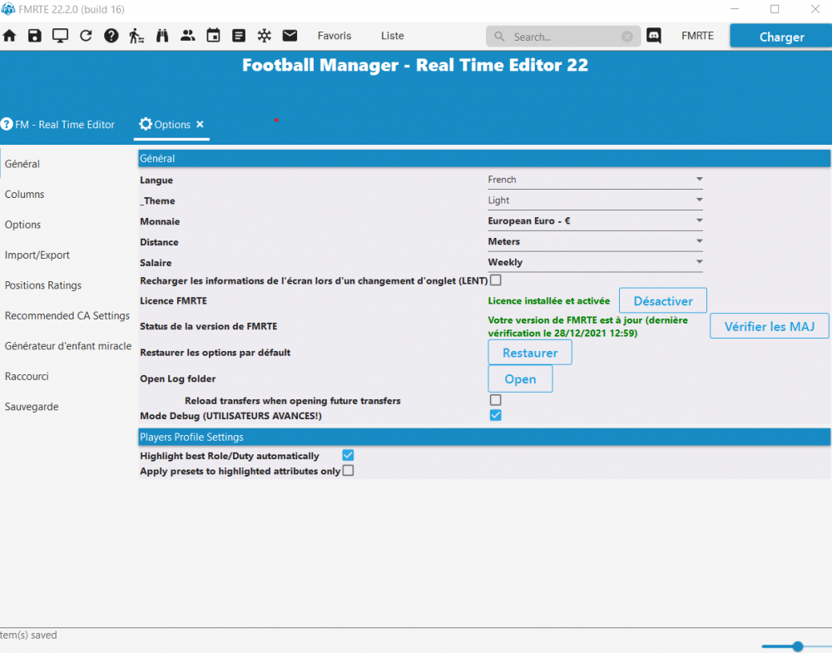Screen dimensions: 832x653
Task: Open Générateur d'enfant miracle section
Action: click(x=68, y=346)
